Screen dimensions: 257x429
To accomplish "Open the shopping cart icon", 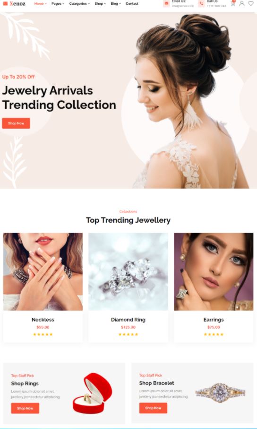I will coord(232,3).
